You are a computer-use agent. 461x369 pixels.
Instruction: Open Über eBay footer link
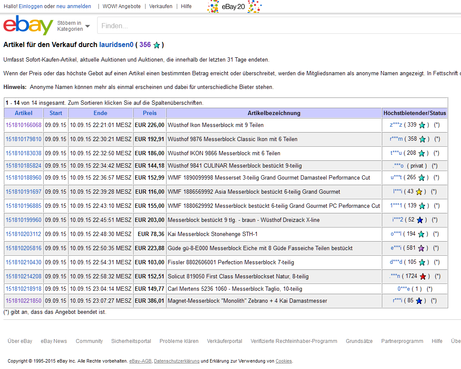(x=20, y=341)
